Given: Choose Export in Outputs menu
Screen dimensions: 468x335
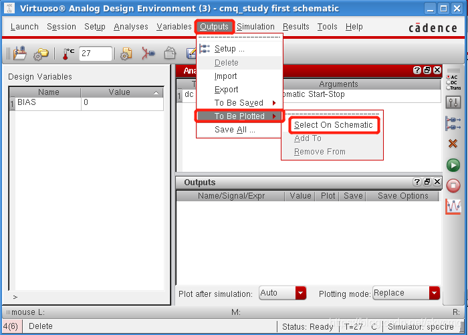Looking at the screenshot, I should coord(239,90).
